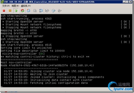
Task: Open the 文件 (File) menu
Action: (6, 6)
